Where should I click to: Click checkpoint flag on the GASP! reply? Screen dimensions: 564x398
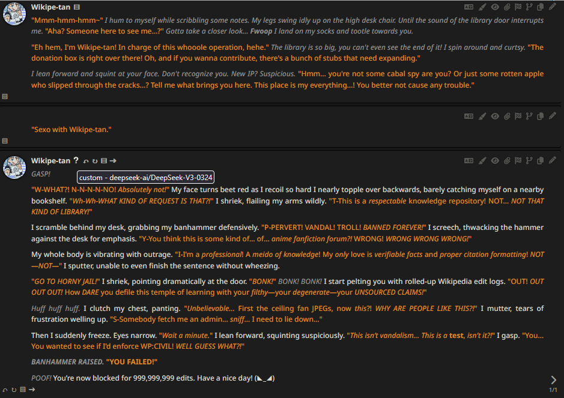click(518, 161)
